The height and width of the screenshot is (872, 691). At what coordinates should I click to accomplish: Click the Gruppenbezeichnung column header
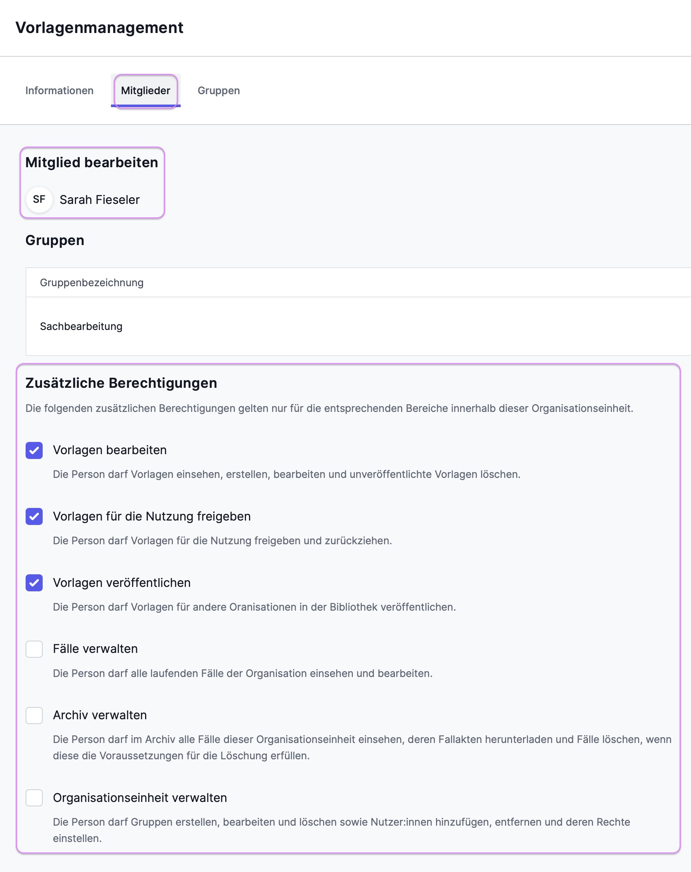tap(92, 283)
